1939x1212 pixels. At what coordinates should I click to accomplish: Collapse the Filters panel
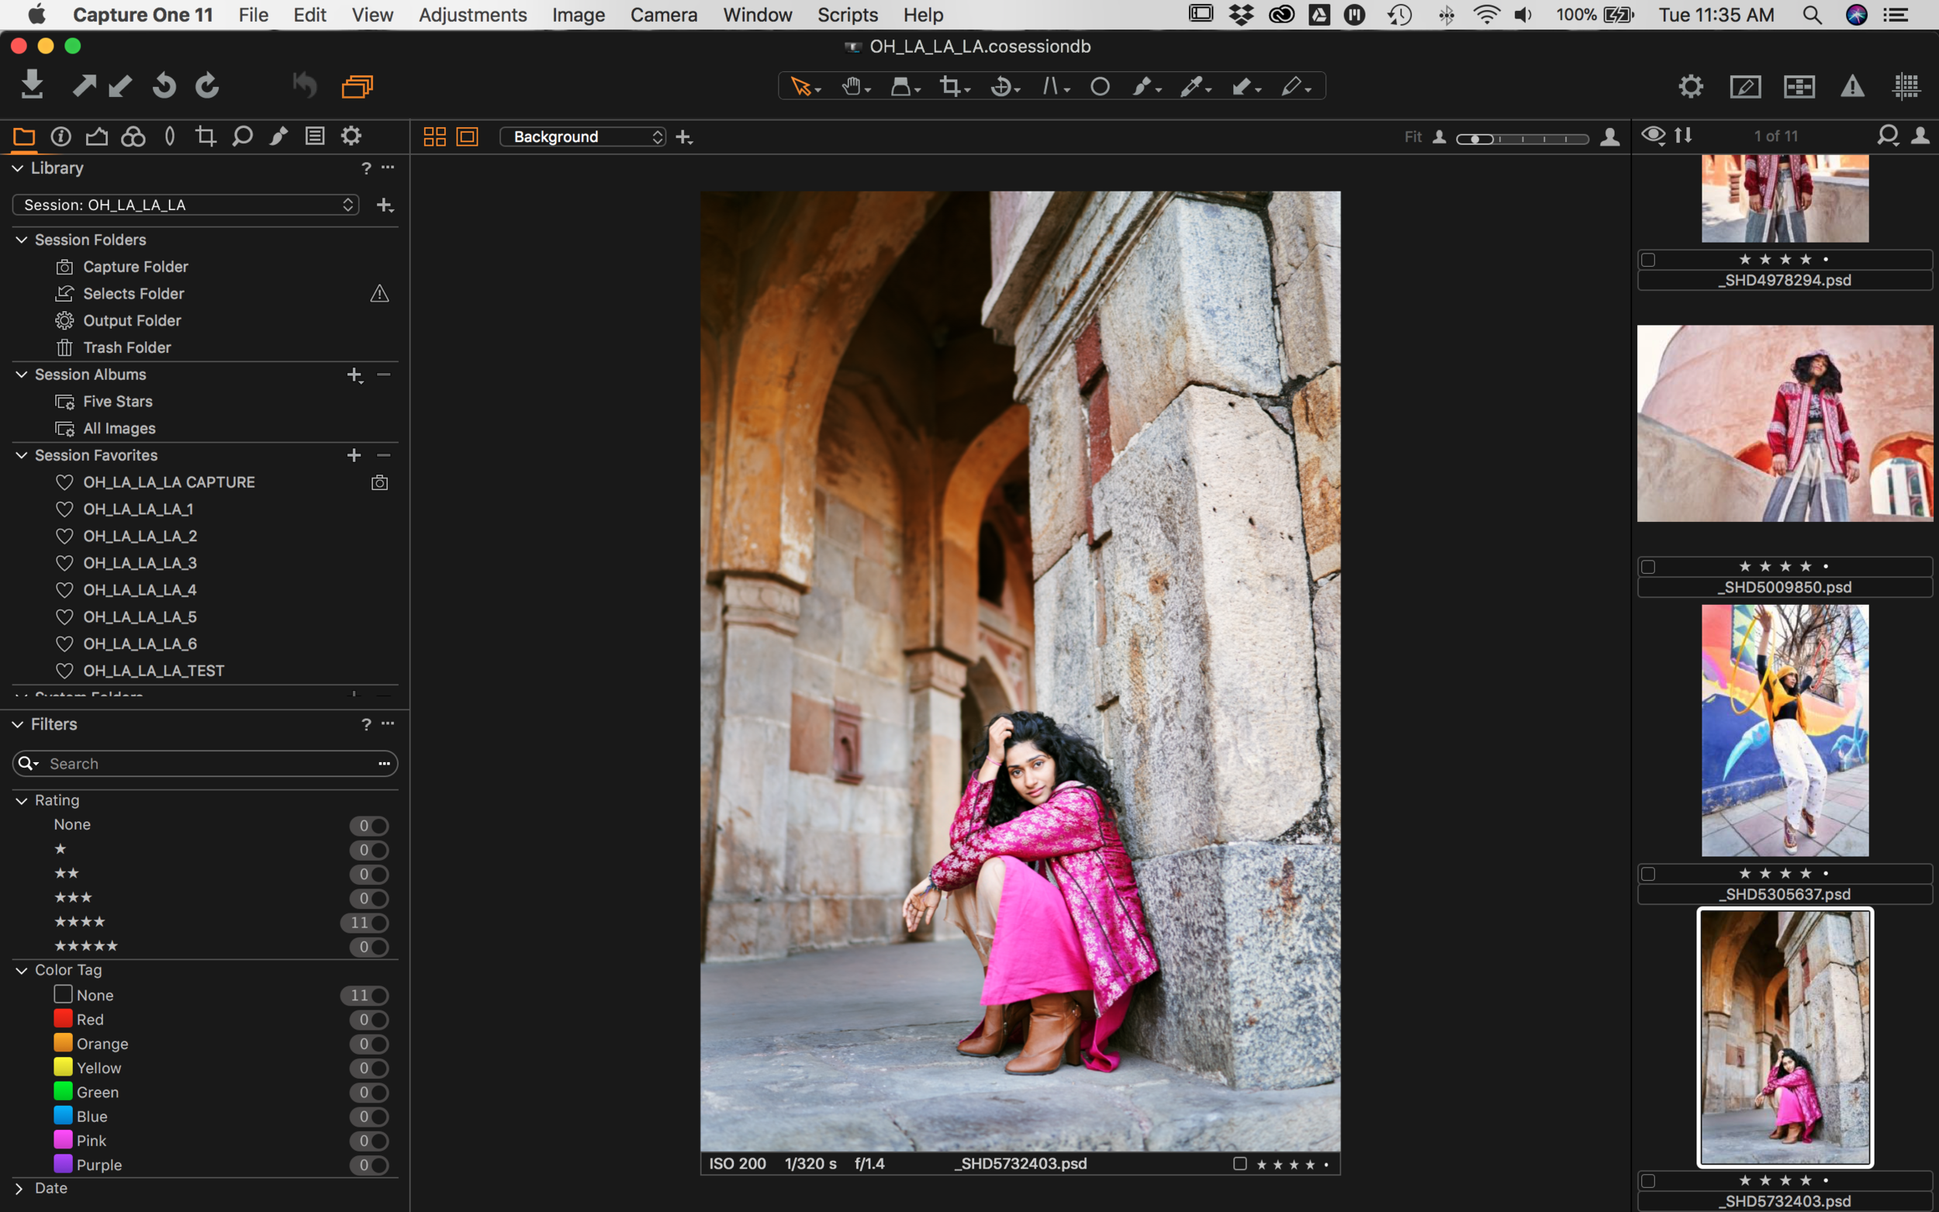pos(18,724)
